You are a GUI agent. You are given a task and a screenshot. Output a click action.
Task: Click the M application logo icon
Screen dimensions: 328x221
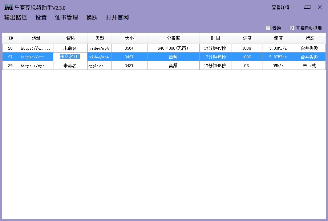pos(9,8)
